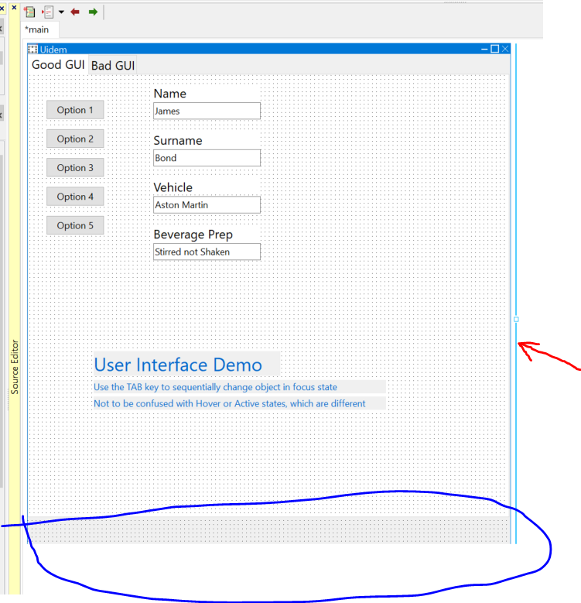The image size is (581, 603).
Task: Switch to the Bad GUI tab
Action: click(113, 66)
